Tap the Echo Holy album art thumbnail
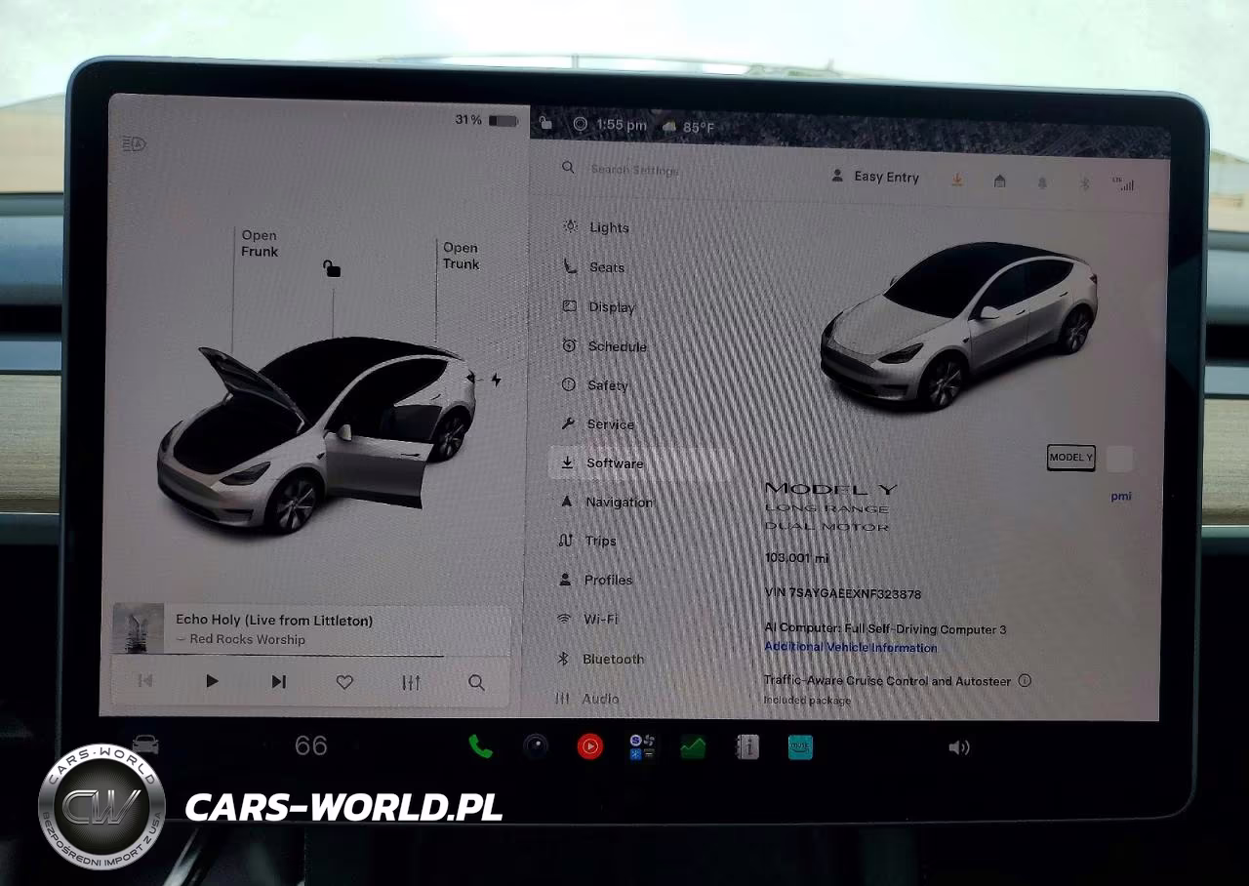This screenshot has height=886, width=1249. pyautogui.click(x=138, y=628)
